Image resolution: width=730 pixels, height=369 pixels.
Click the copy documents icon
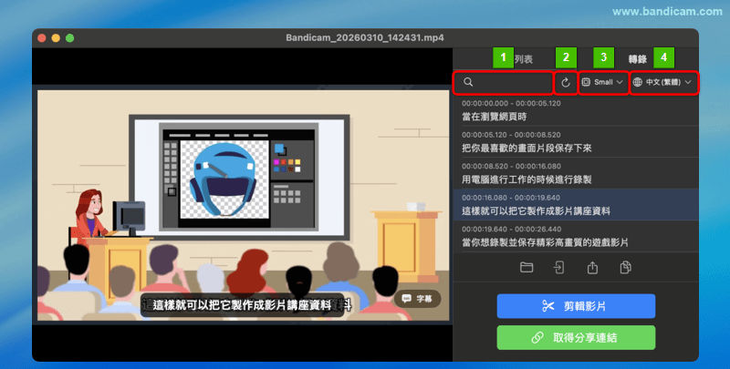[625, 267]
